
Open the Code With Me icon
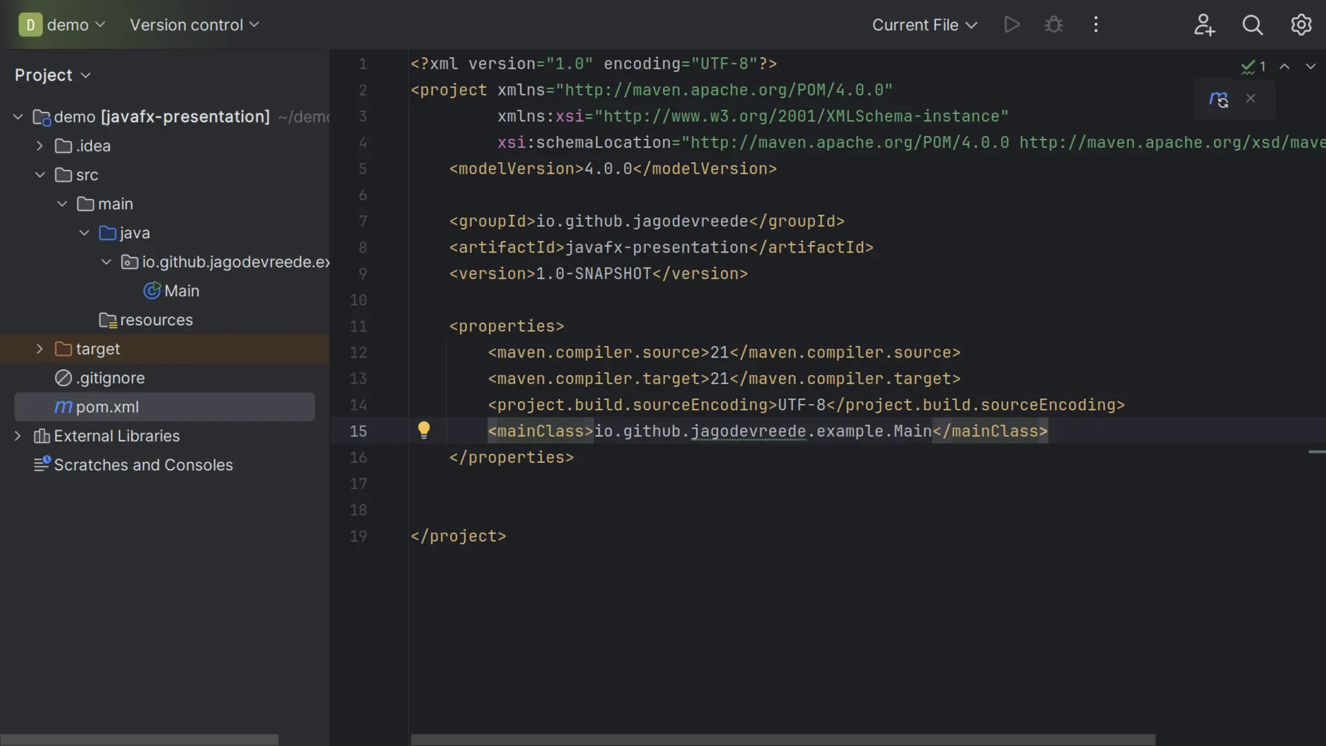[x=1204, y=25]
